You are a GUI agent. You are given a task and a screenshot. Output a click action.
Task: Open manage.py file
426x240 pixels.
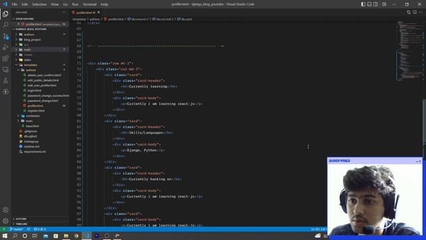(x=31, y=141)
